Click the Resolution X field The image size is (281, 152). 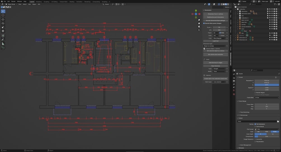[267, 81]
